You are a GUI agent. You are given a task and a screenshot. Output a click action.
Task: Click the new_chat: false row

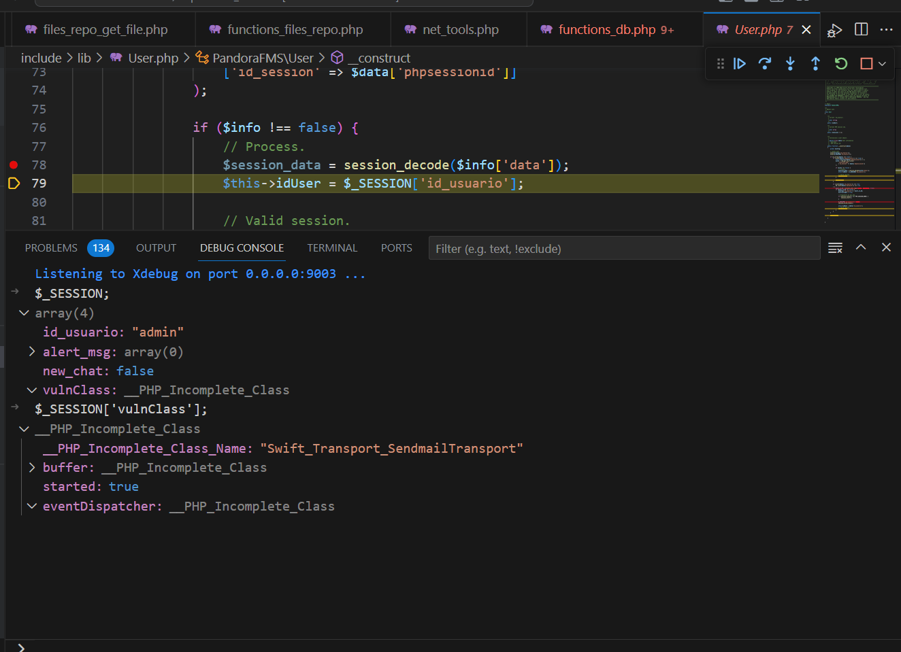98,371
